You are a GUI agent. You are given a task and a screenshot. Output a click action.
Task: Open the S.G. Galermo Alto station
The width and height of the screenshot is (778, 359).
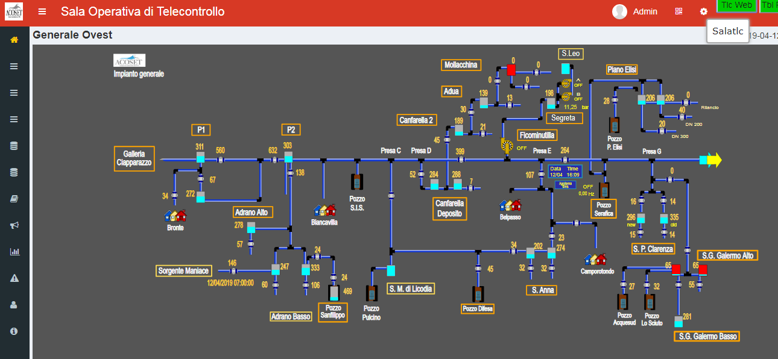coord(727,255)
